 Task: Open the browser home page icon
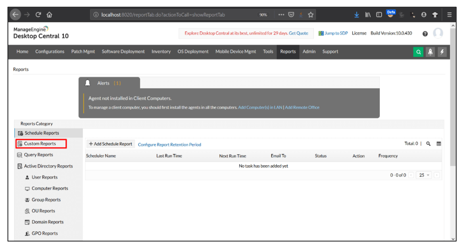49,14
